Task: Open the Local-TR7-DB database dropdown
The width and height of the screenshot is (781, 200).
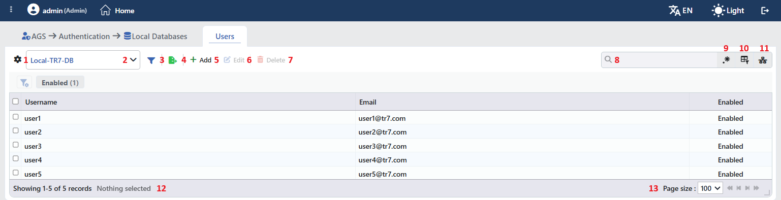Action: click(83, 60)
